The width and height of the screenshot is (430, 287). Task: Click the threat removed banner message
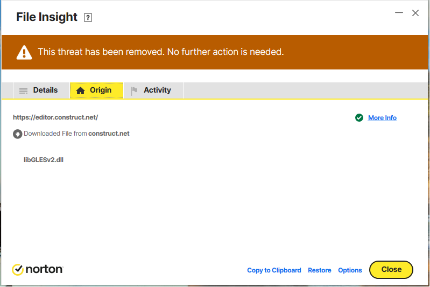click(x=161, y=52)
